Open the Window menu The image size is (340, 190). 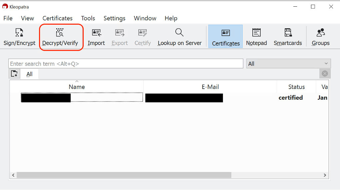(145, 18)
